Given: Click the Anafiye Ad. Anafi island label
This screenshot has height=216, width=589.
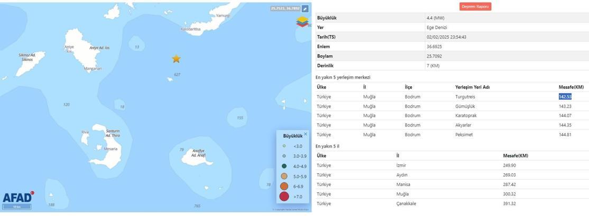Looking at the screenshot, I should (198, 153).
